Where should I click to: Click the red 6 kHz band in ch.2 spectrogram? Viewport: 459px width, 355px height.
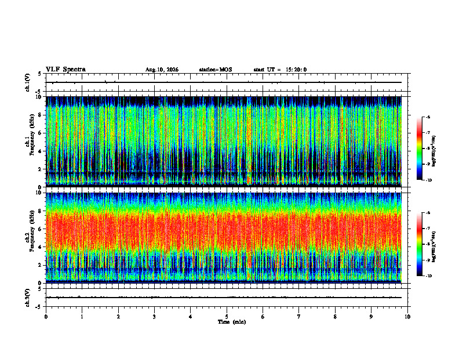click(224, 229)
